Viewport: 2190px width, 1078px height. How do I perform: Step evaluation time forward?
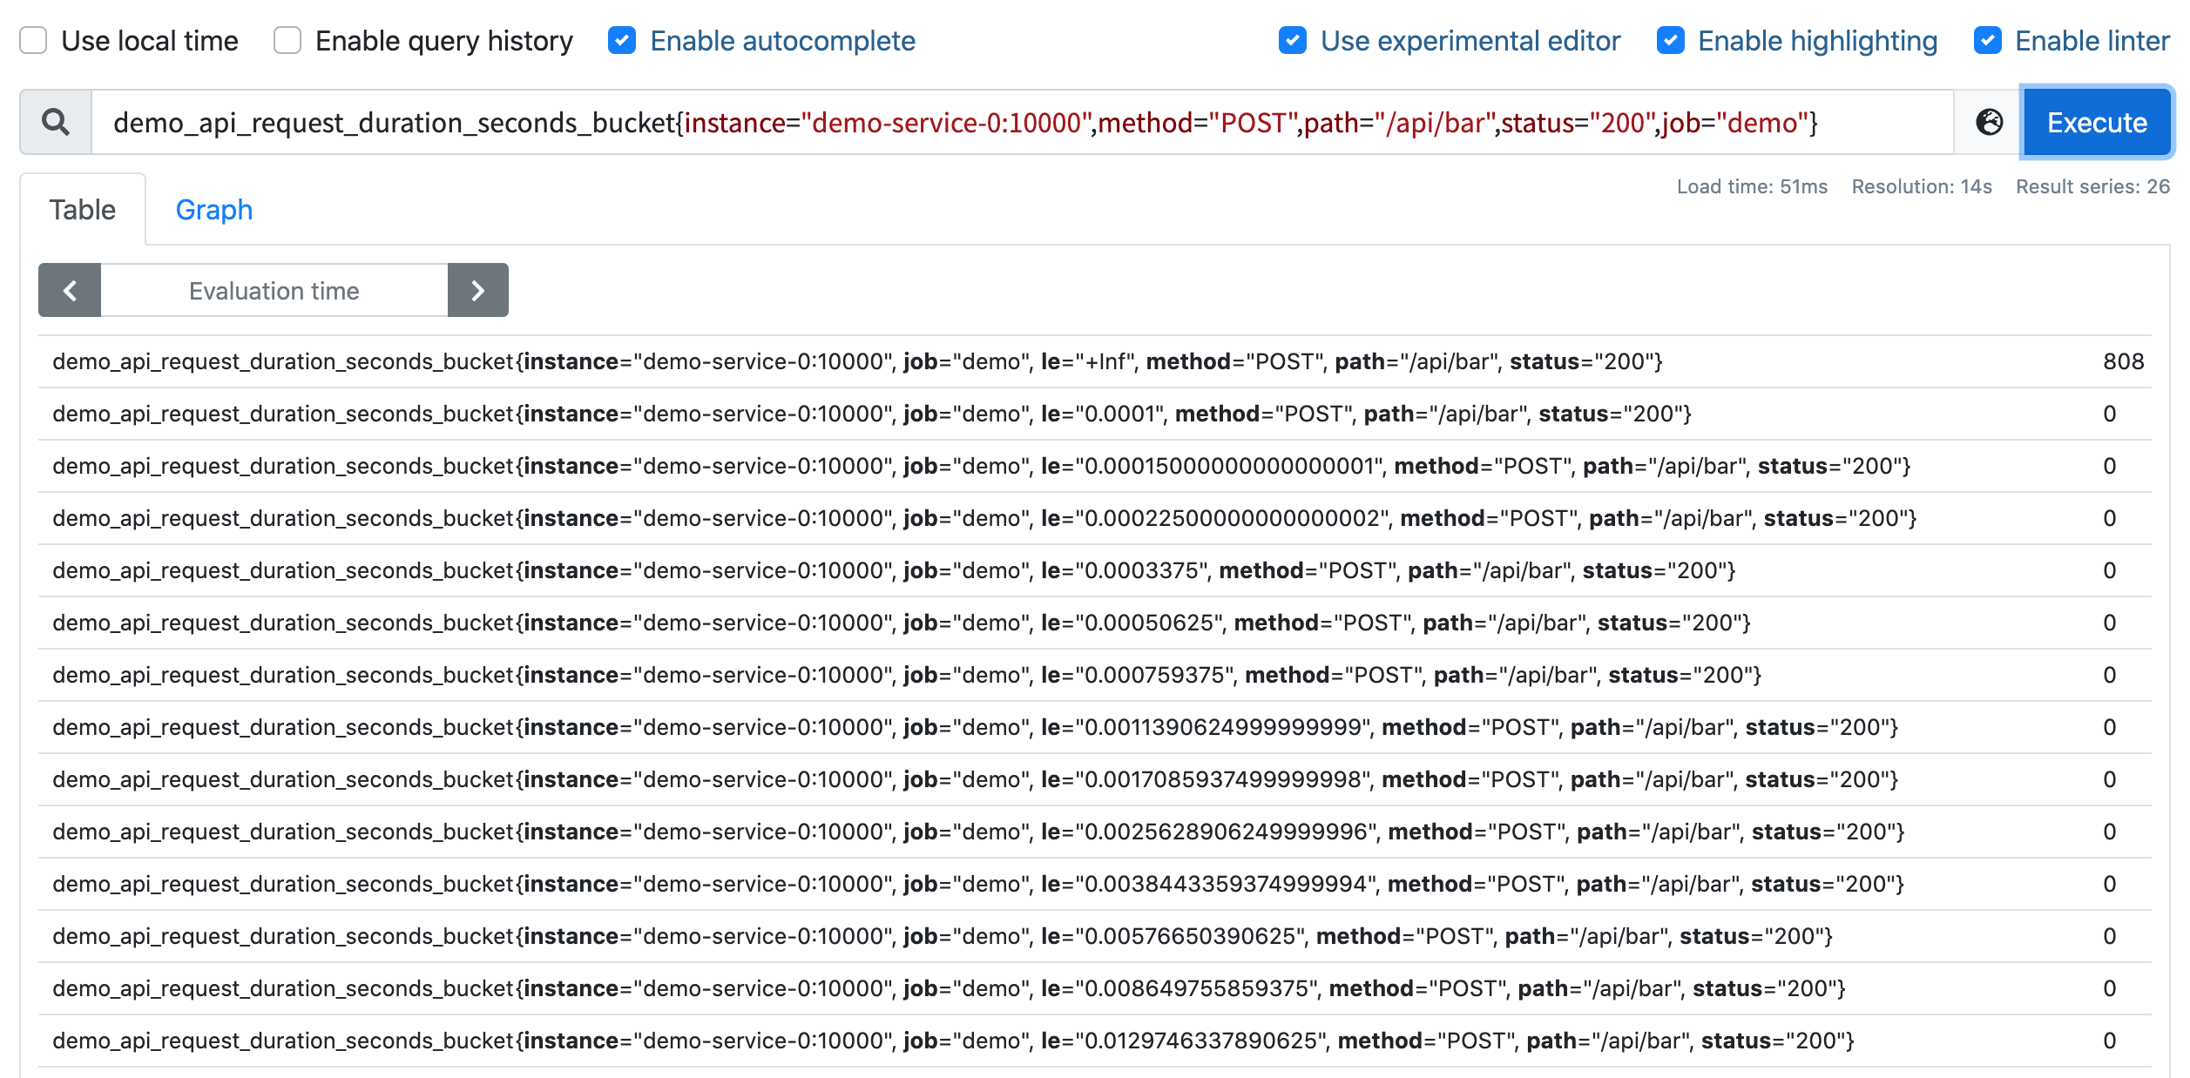pyautogui.click(x=477, y=290)
